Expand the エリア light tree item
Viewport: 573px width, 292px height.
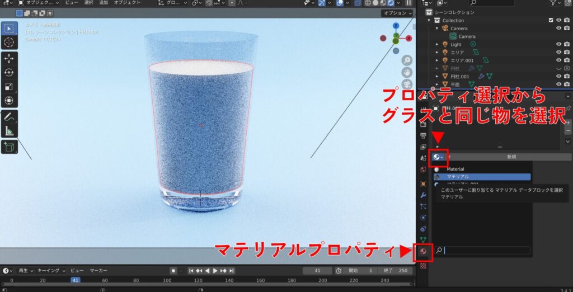pos(438,52)
